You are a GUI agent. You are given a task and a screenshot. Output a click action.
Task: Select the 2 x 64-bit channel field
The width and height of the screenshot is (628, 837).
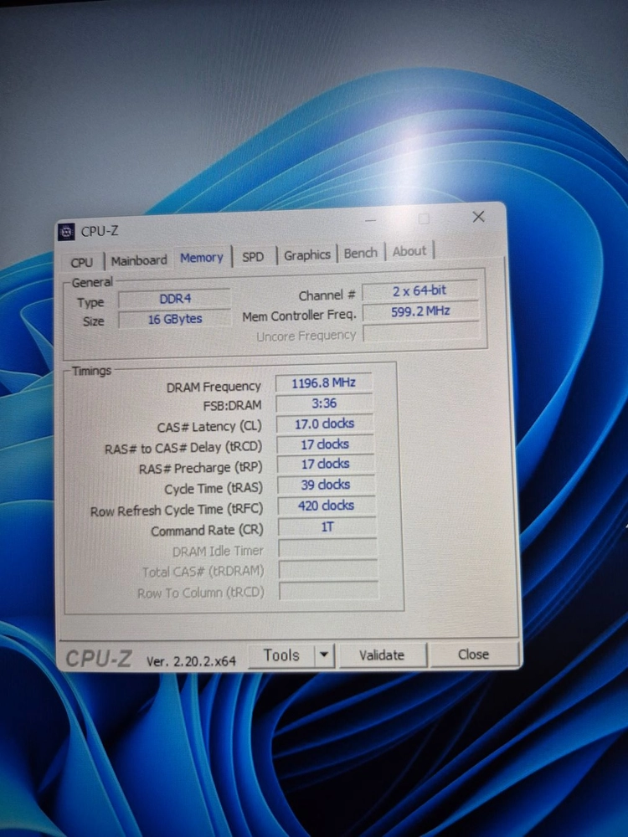click(420, 291)
